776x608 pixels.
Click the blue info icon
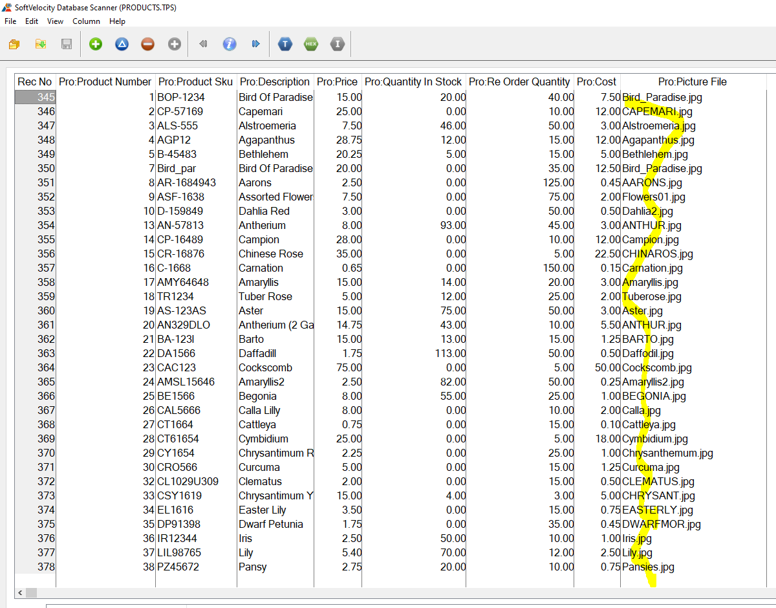(x=229, y=44)
